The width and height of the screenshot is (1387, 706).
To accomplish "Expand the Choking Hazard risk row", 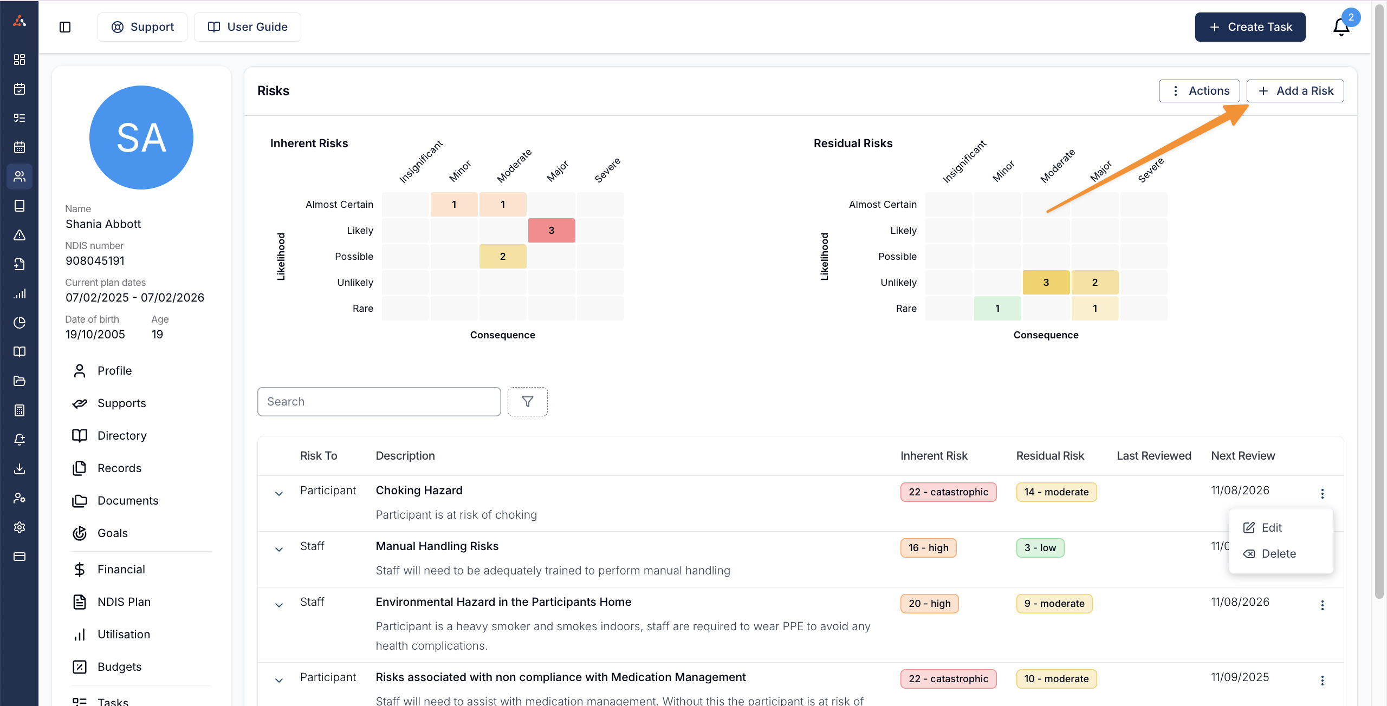I will click(279, 493).
